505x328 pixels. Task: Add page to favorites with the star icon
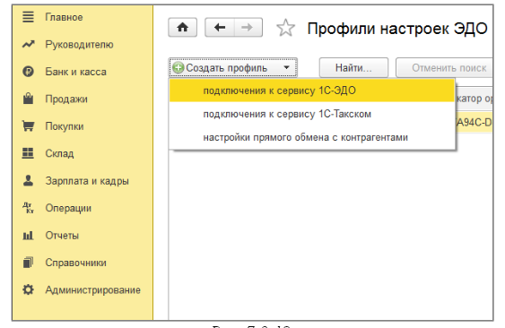(285, 28)
